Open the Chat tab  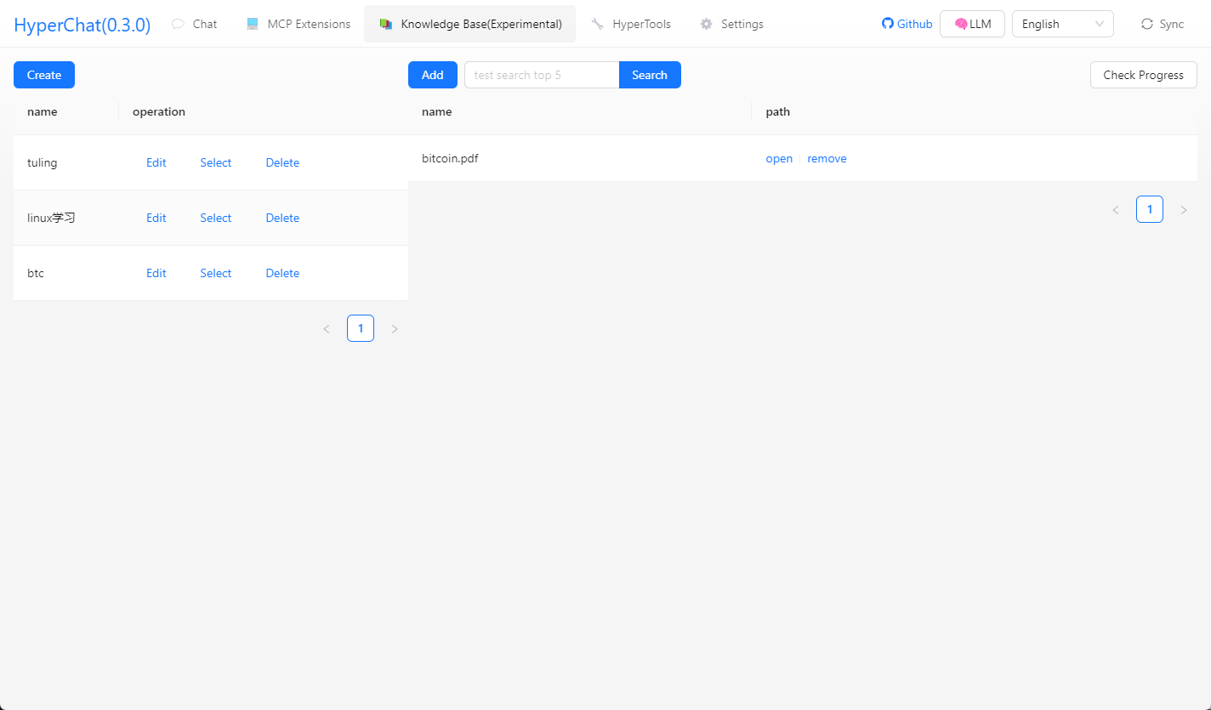coord(195,24)
